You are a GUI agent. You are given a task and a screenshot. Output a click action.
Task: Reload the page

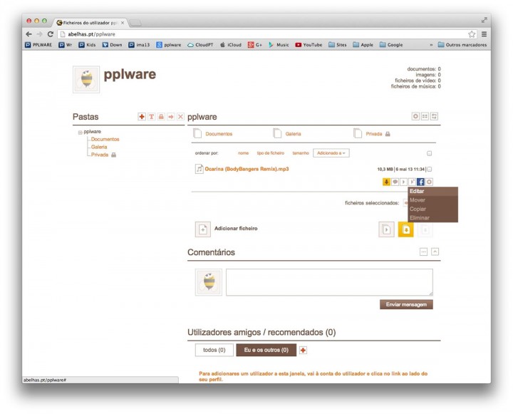[51, 34]
